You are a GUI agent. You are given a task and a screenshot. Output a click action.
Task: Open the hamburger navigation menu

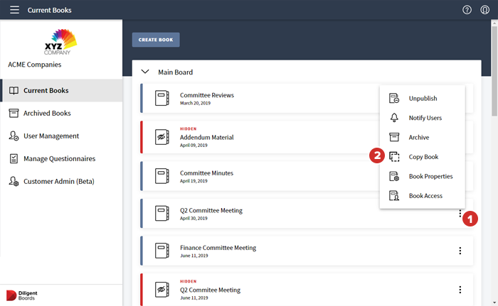[x=14, y=10]
